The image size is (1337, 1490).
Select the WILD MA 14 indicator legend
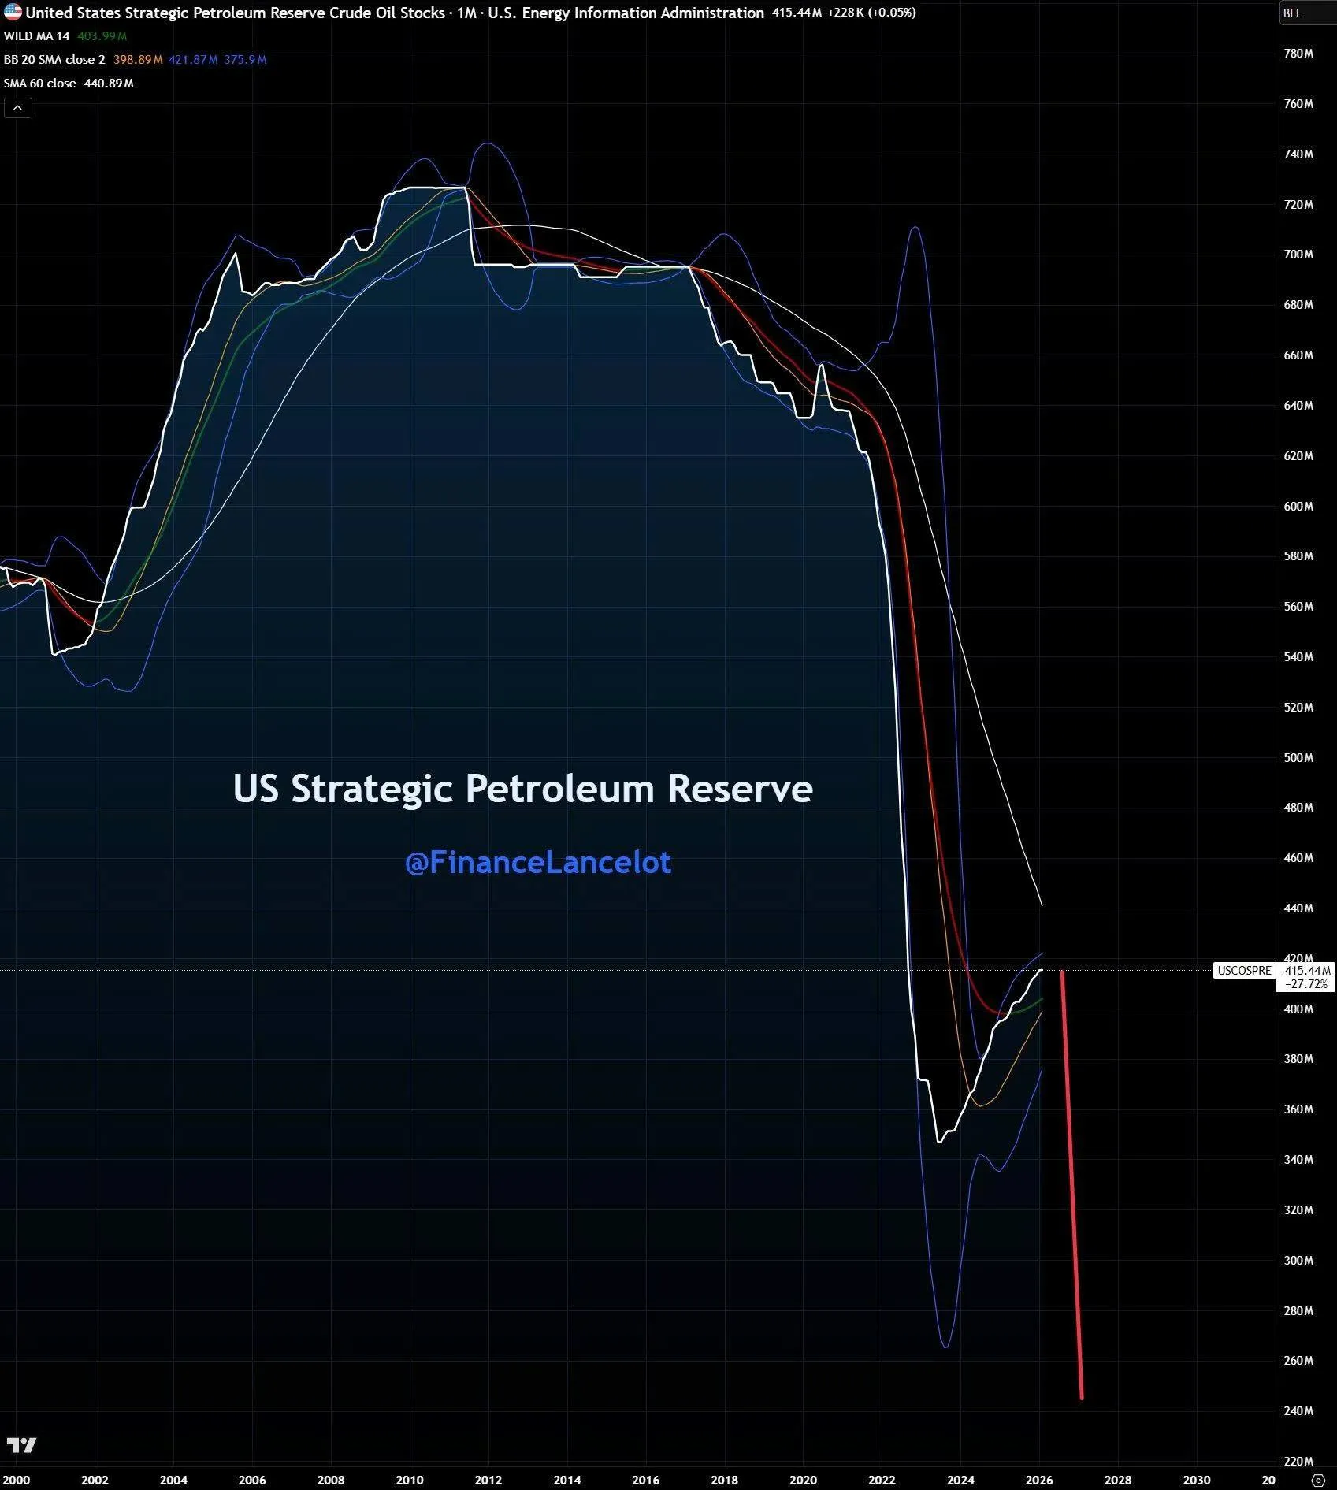pos(36,36)
